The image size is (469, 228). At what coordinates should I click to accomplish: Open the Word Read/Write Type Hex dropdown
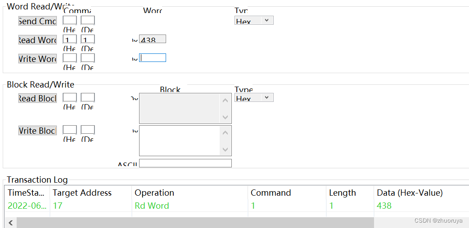[254, 20]
